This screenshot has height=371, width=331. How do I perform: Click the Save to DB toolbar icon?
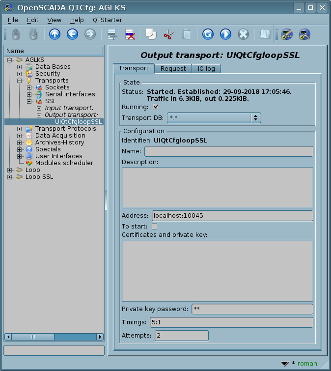(x=33, y=34)
